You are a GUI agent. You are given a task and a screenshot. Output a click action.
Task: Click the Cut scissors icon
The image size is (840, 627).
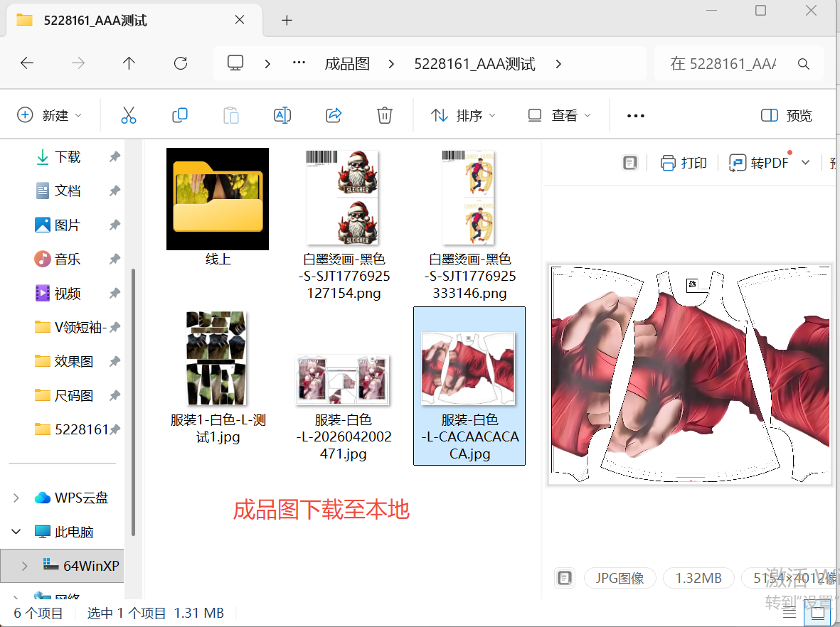point(129,115)
